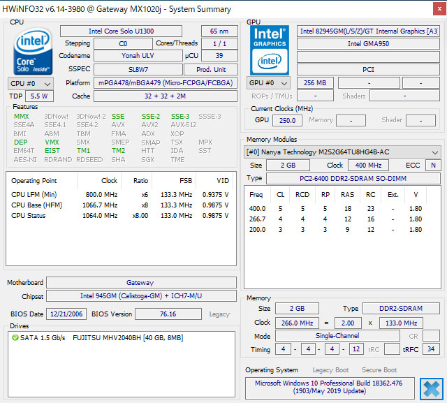Click Memory Type DDR2-SDRAM field
This screenshot has width=447, height=403.
pyautogui.click(x=401, y=309)
